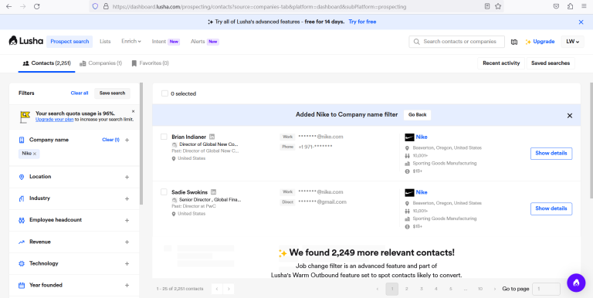Focus the Search contacts or companies field
This screenshot has width=593, height=298.
tap(456, 42)
